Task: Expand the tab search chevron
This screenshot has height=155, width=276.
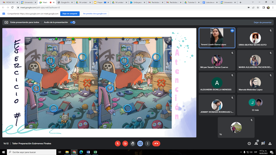Action: point(253,2)
